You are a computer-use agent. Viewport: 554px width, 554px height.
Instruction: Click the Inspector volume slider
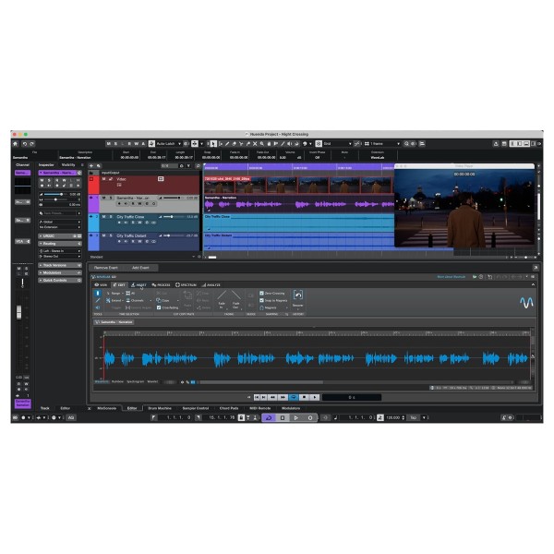pos(57,194)
